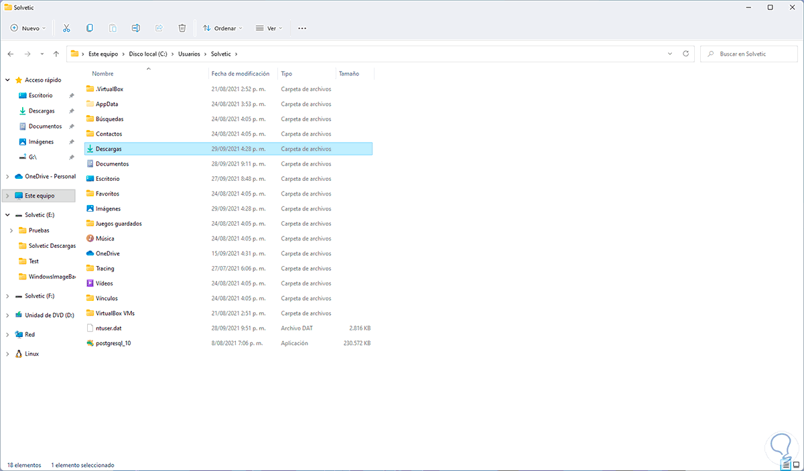The width and height of the screenshot is (804, 471).
Task: Click the Copy icon in toolbar
Action: point(90,28)
